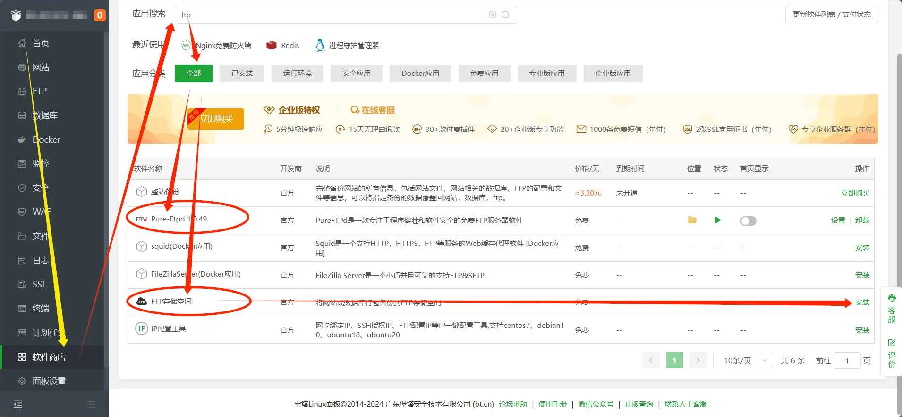
Task: Select the 安全应用 category tab
Action: click(357, 74)
